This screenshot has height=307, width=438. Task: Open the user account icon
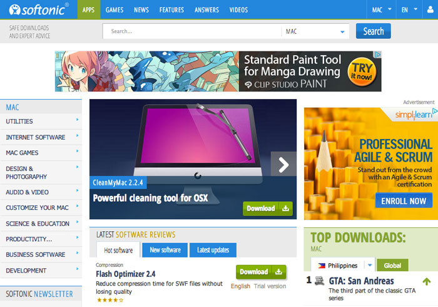pyautogui.click(x=430, y=9)
